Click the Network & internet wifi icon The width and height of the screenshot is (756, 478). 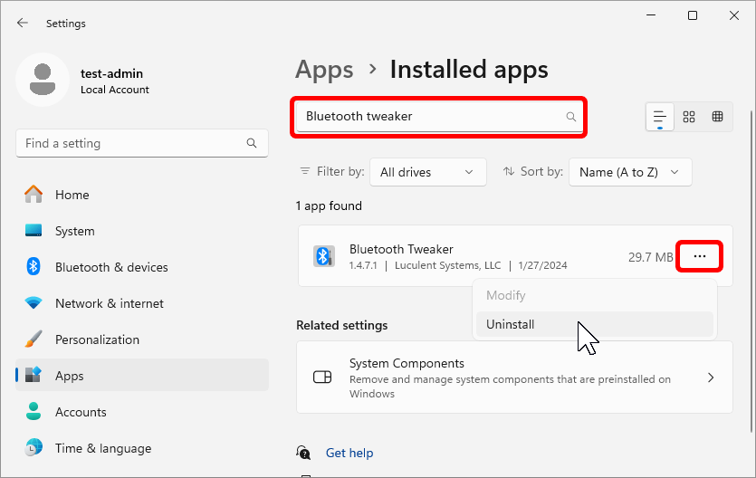[33, 302]
